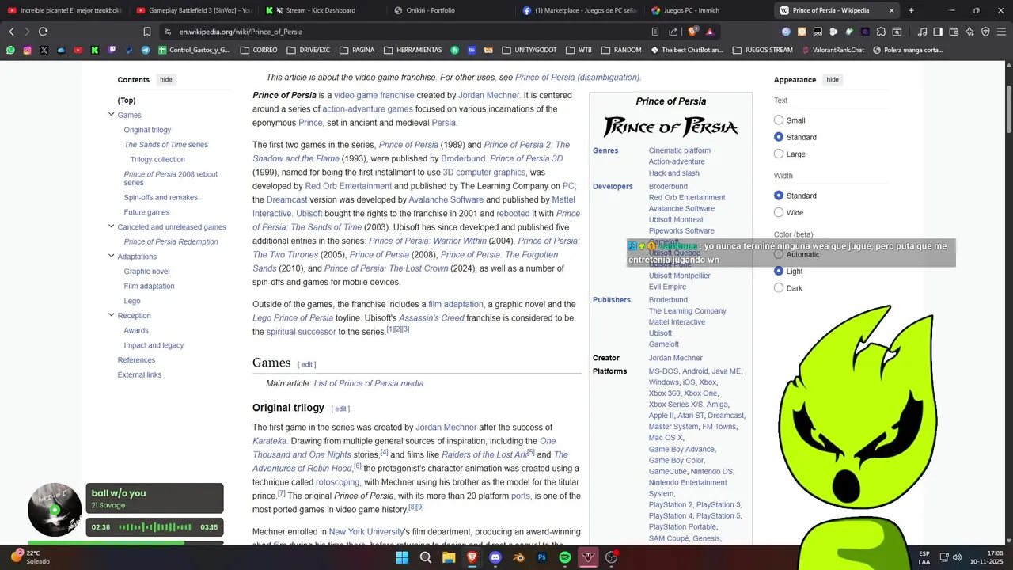The image size is (1013, 570).
Task: Hide the Appearance panel
Action: coord(833,79)
